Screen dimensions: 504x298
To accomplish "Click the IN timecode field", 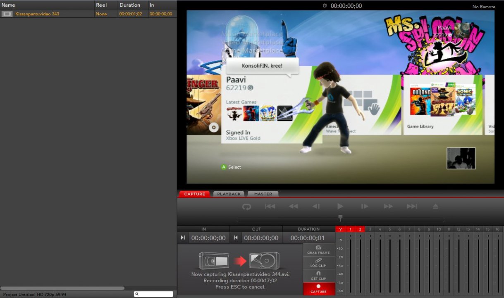I will coord(208,238).
